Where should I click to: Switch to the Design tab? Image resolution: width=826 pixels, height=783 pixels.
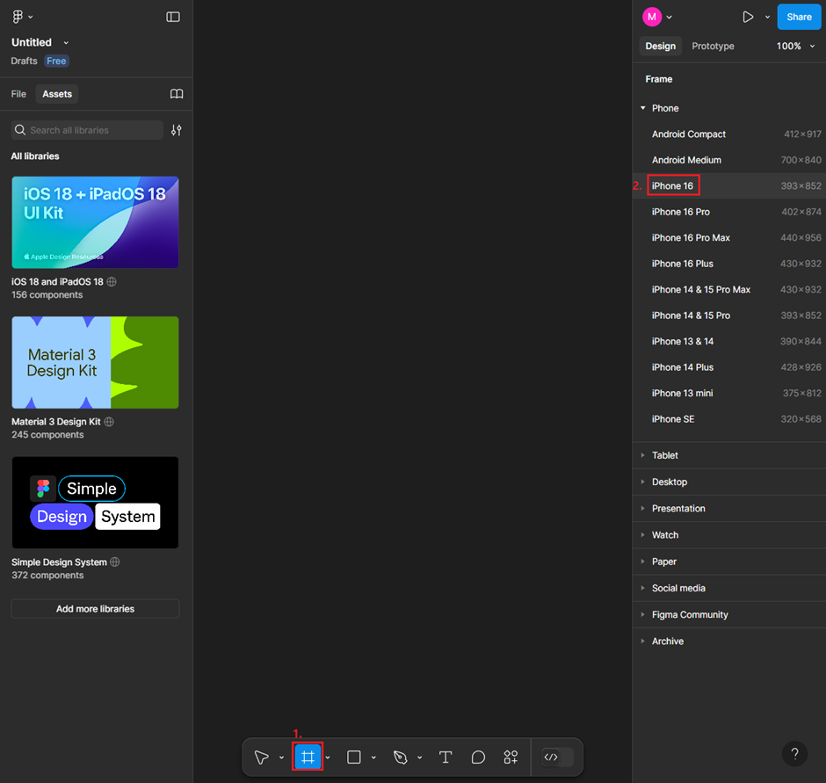[x=661, y=47]
